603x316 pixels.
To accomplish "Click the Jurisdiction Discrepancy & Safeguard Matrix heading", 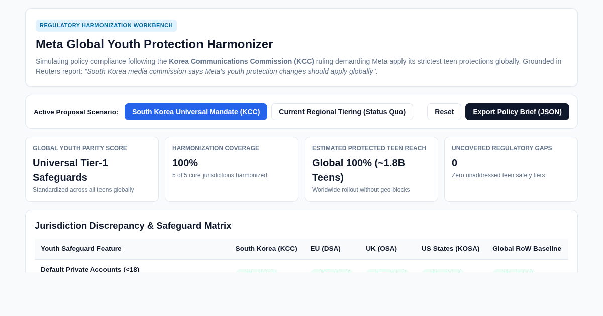I will [133, 226].
